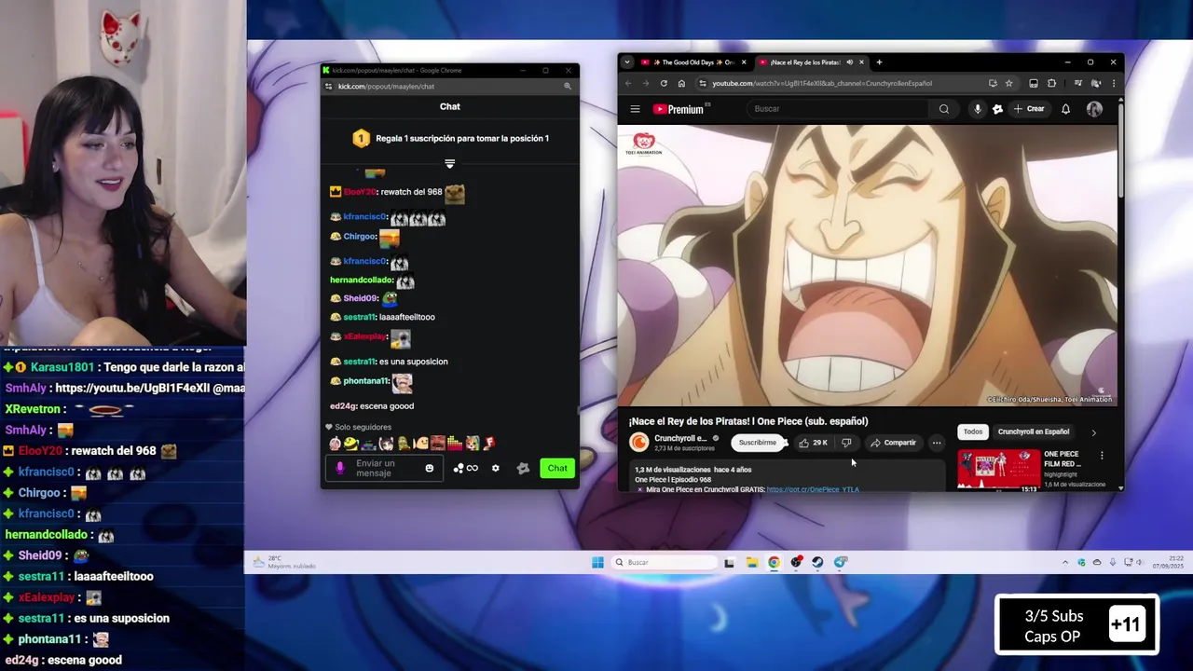The height and width of the screenshot is (671, 1193).
Task: Open the Chrome extensions puzzle icon
Action: point(1051,83)
